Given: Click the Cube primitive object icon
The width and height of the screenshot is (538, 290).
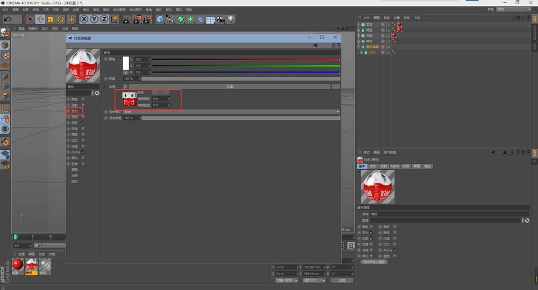Looking at the screenshot, I should (x=160, y=19).
